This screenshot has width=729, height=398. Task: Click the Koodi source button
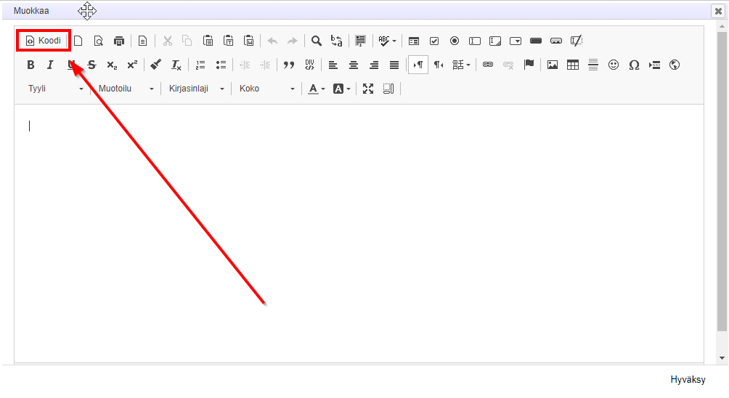44,41
